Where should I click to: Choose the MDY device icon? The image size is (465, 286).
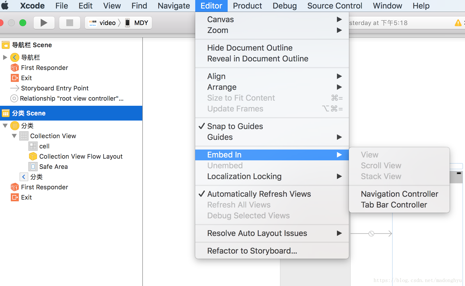click(x=128, y=23)
